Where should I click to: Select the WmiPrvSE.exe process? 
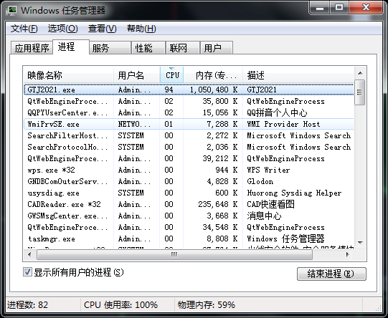pyautogui.click(x=189, y=124)
